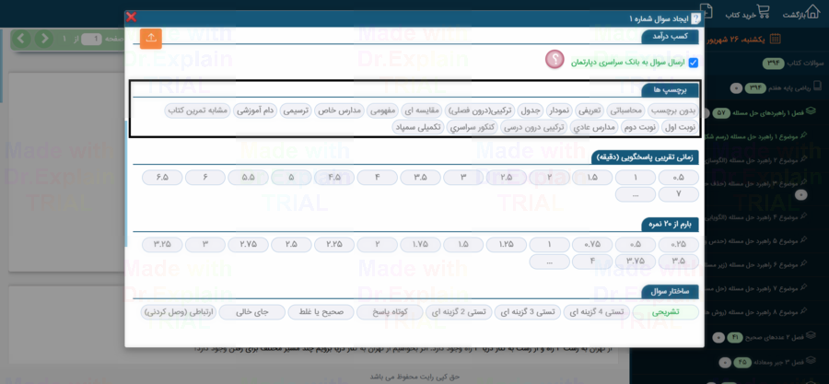This screenshot has height=384, width=829.
Task: Click the page number input field
Action: point(91,39)
